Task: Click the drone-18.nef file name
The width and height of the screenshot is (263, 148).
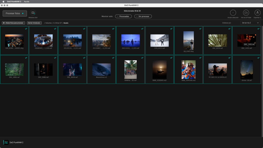Action: (247, 80)
